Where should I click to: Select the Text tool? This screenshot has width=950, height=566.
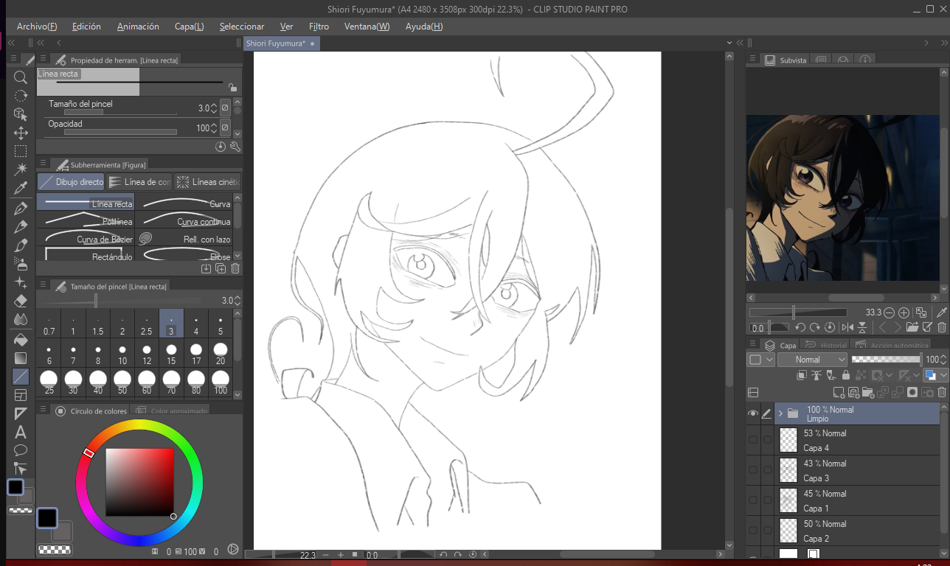tap(21, 432)
